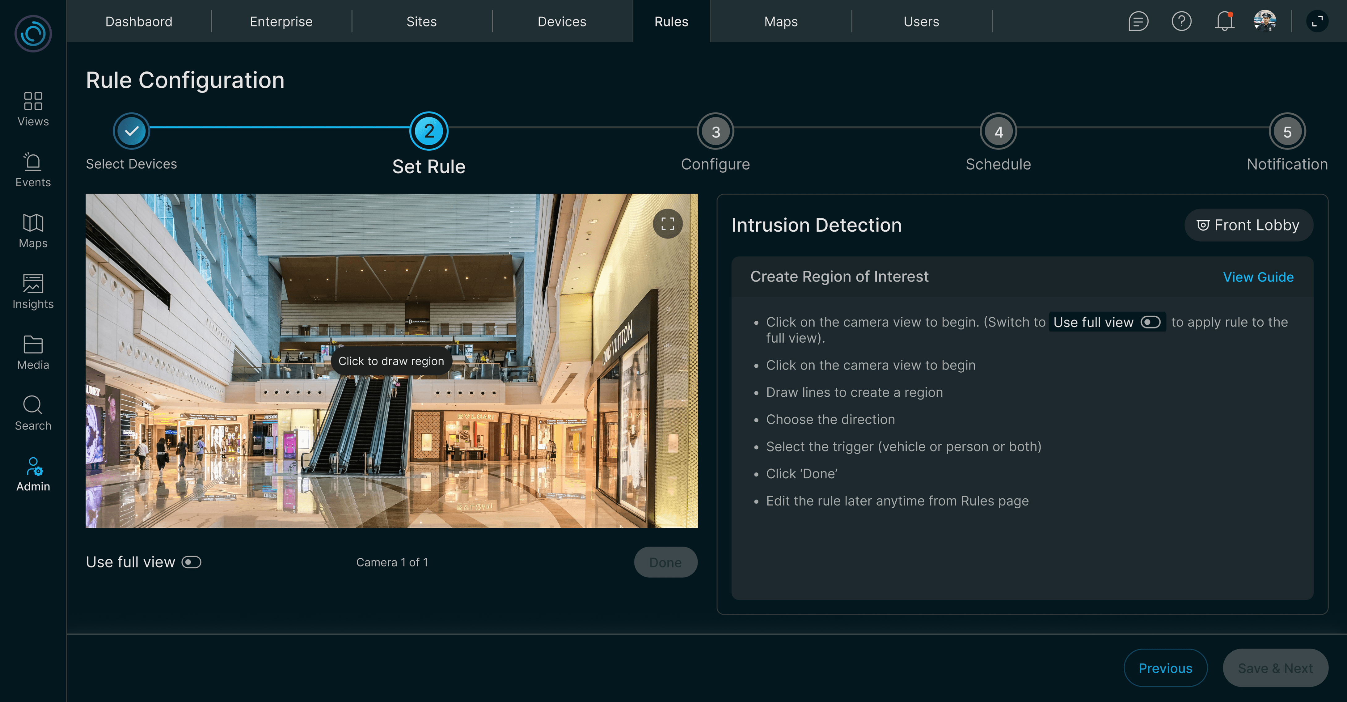Open the notifications bell icon
Screen dimensions: 1347x702
pyautogui.click(x=1224, y=21)
